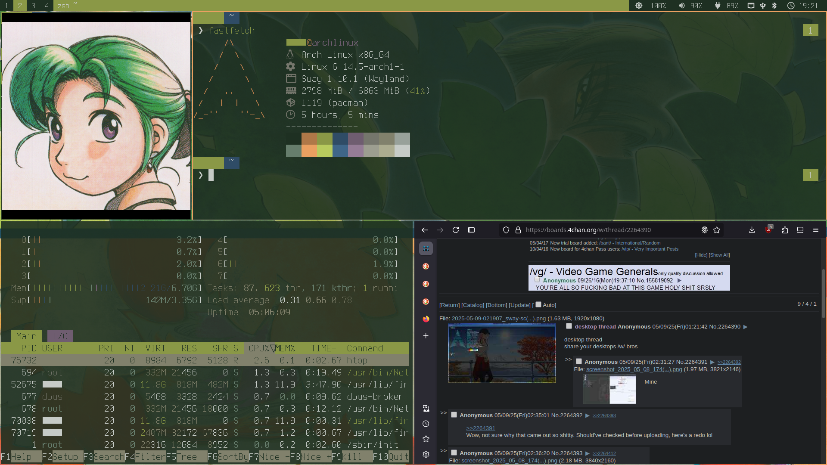Screen dimensions: 827x465
Task: Expand post menu arrow for No.2264393
Action: click(587, 453)
